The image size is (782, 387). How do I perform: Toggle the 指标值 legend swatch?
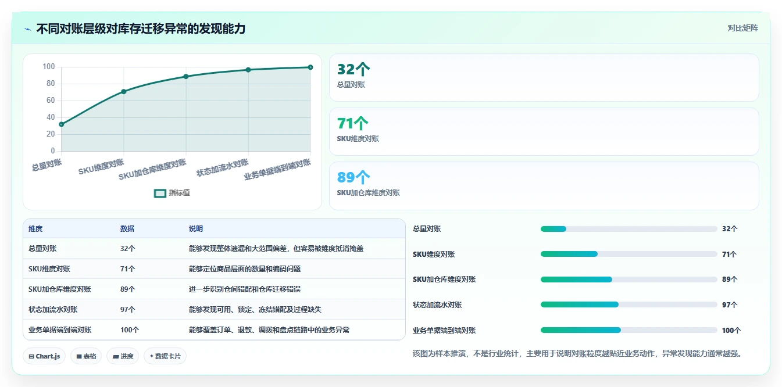pos(160,193)
